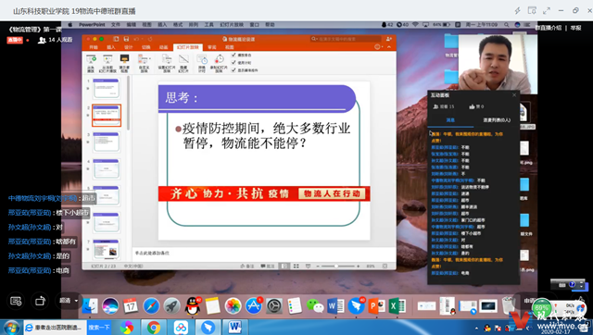
Task: Click the 搜索一下 button in taskbar
Action: point(99,327)
